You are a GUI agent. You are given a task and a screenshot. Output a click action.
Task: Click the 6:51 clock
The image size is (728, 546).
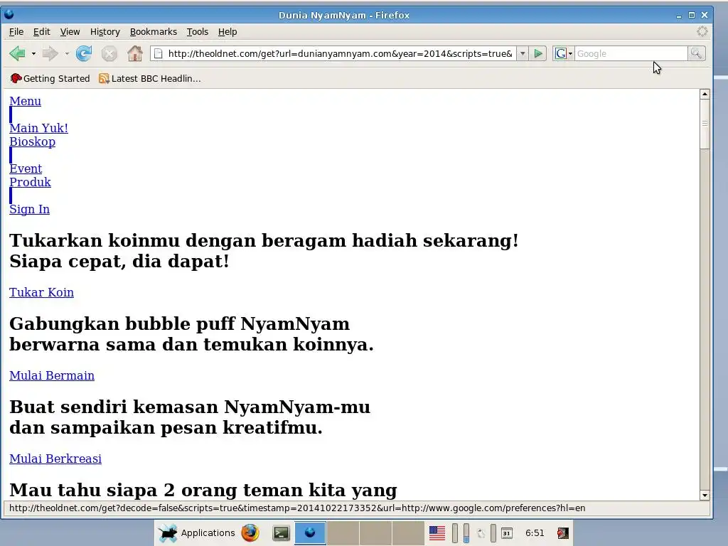(x=535, y=533)
